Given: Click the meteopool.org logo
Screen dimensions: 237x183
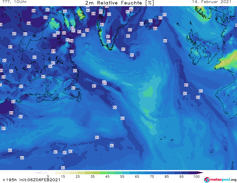Looking at the screenshot, I should 220,180.
